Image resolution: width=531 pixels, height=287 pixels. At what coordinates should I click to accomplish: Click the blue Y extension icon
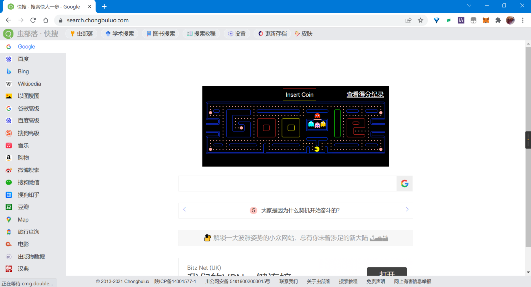point(436,20)
